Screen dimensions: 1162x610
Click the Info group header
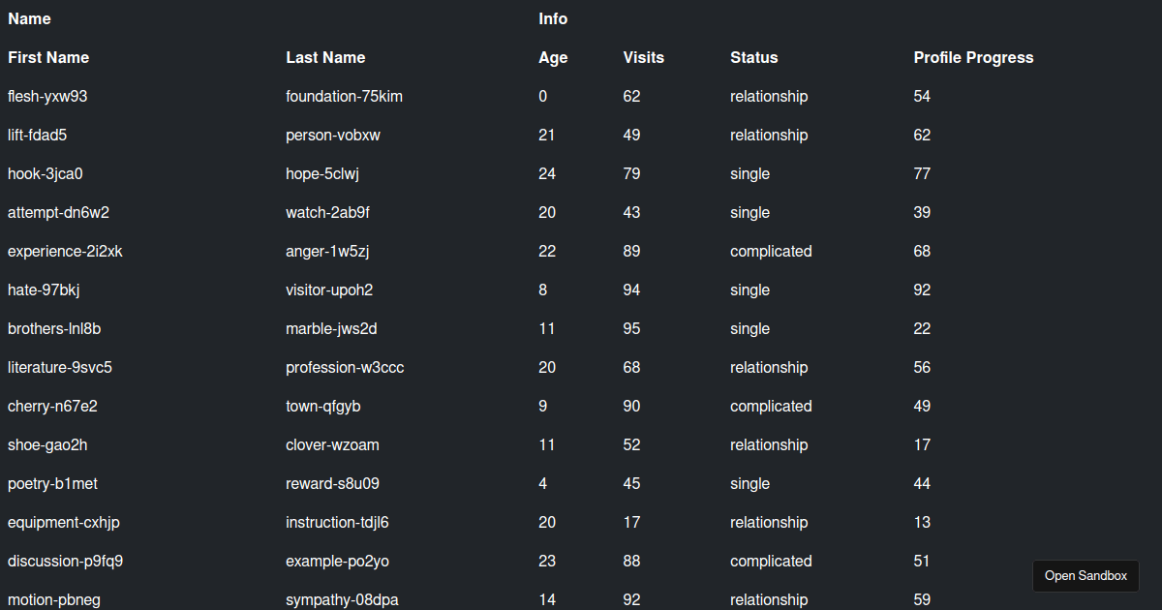(553, 19)
